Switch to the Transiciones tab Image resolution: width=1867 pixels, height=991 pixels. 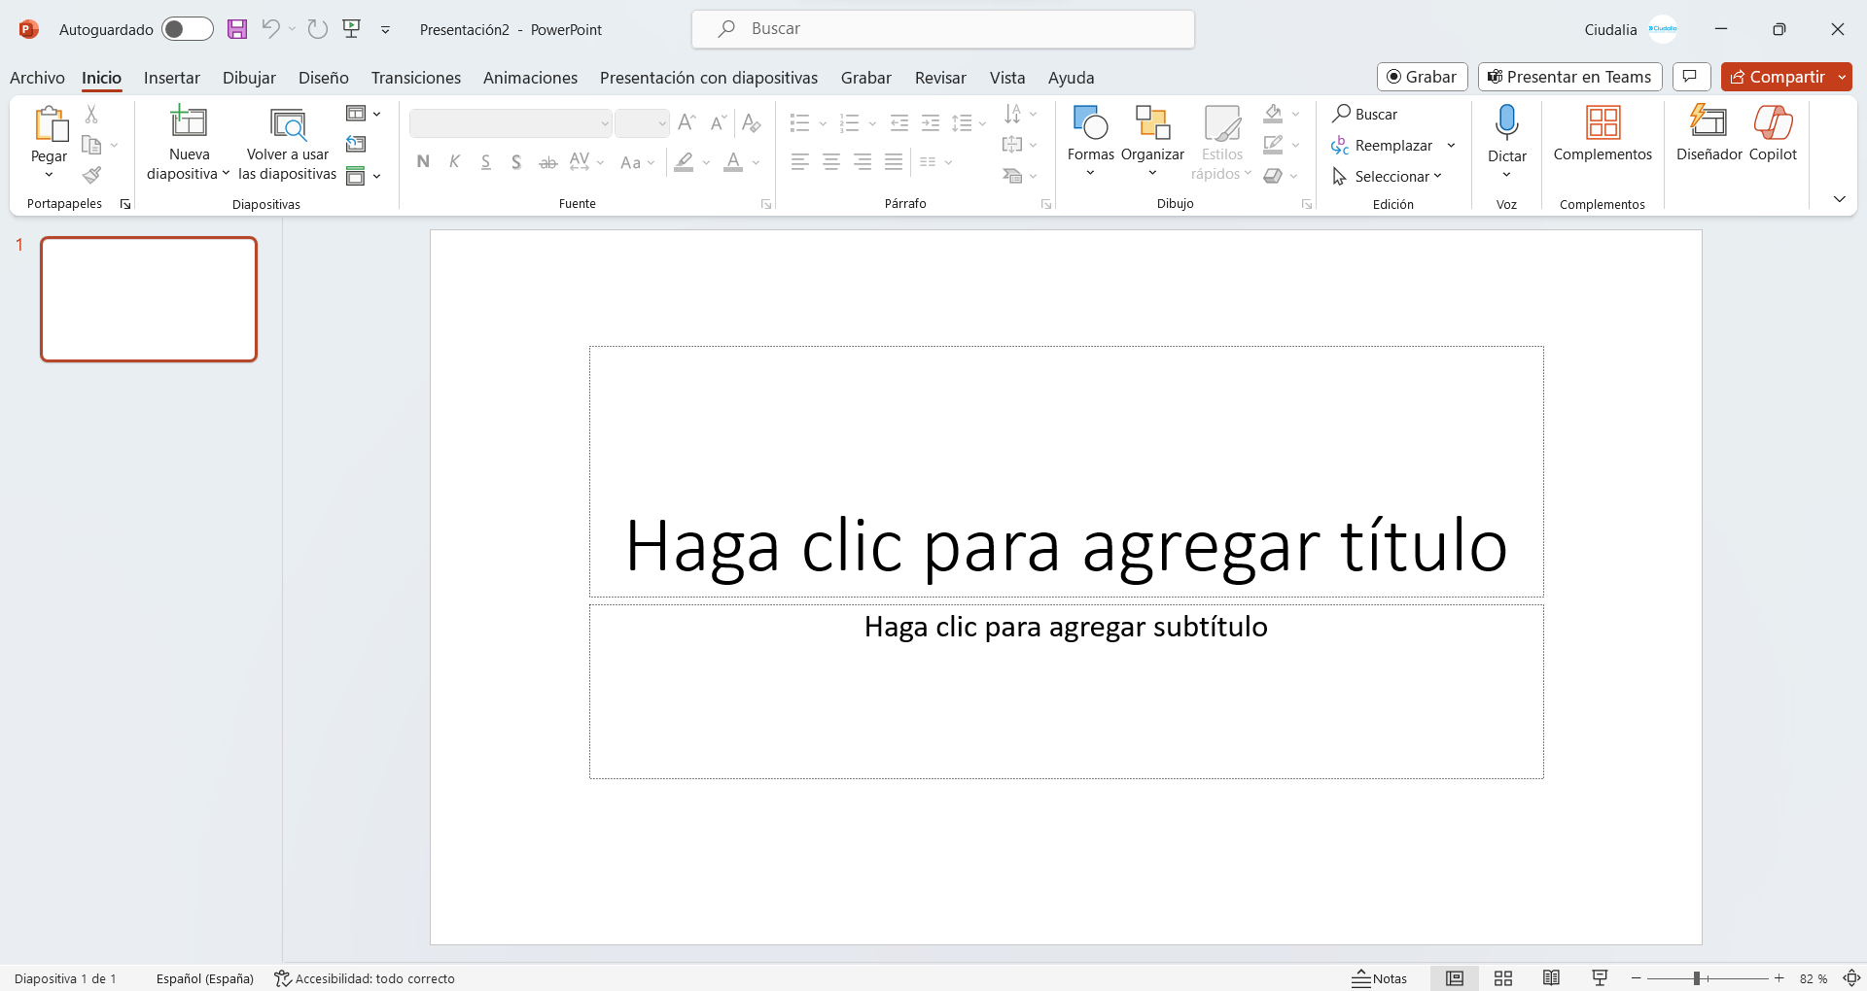click(415, 78)
